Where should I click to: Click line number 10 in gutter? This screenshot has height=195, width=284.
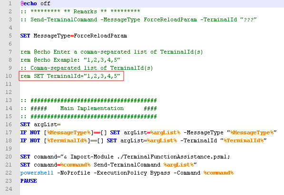(x=9, y=76)
